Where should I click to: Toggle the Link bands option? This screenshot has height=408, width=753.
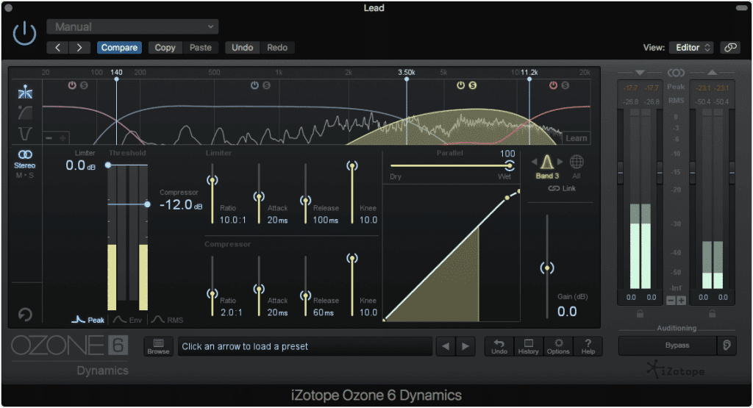562,189
